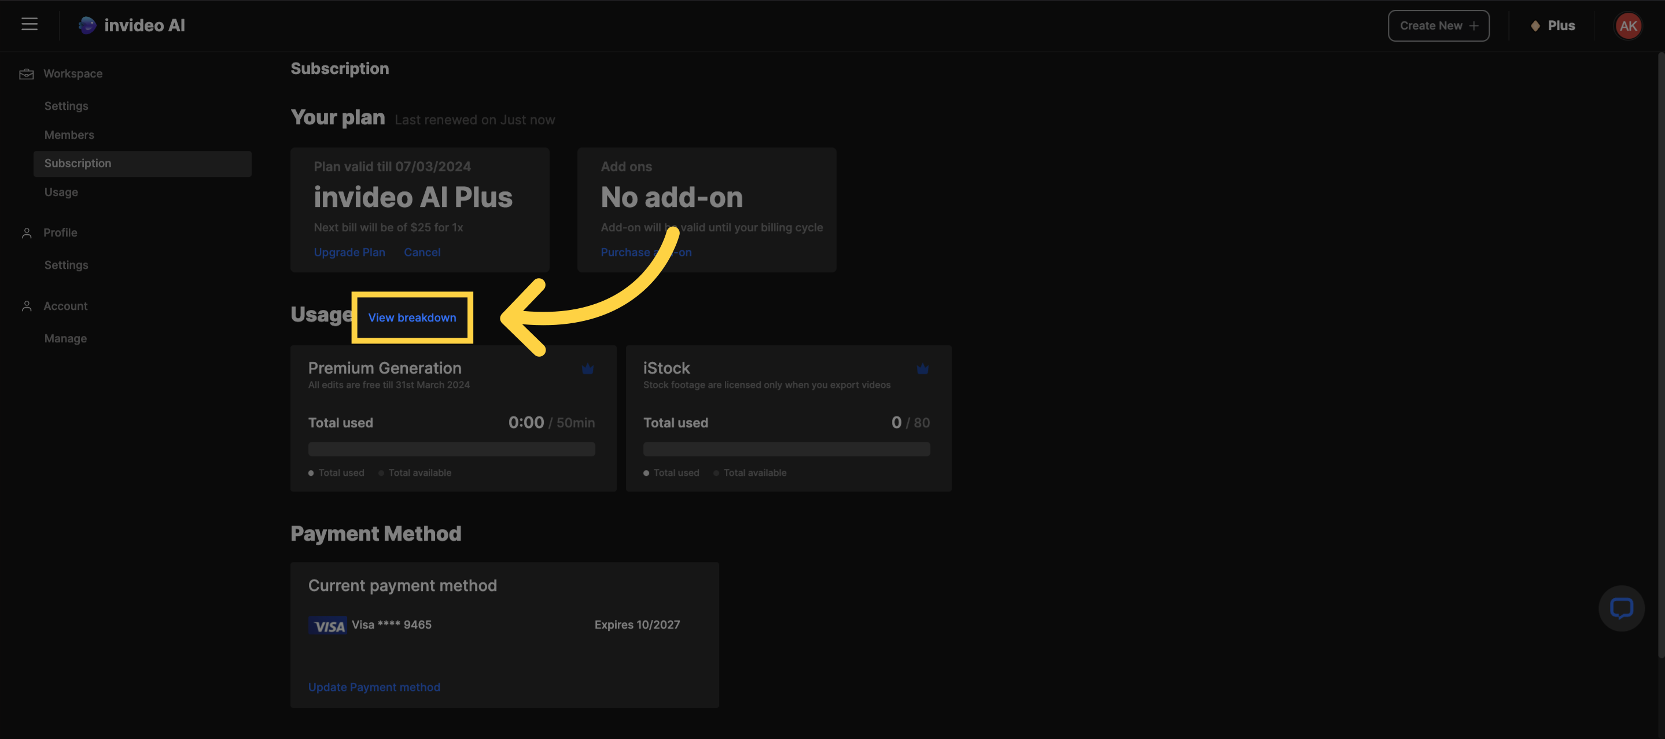Click the '0 / 80' iStock value

pos(910,423)
